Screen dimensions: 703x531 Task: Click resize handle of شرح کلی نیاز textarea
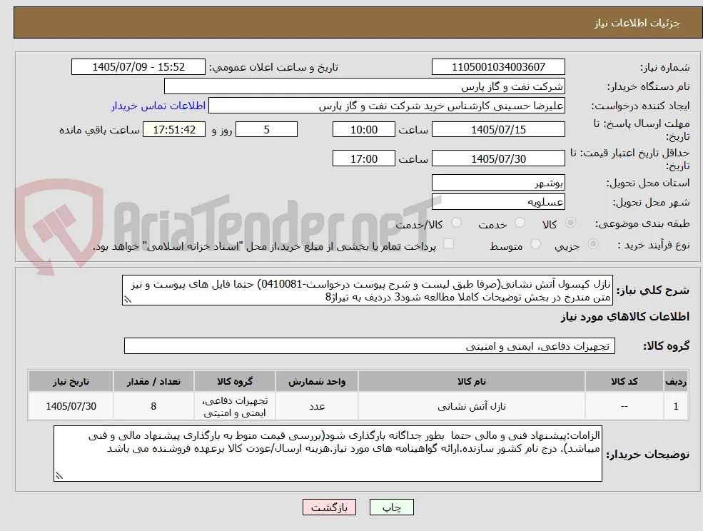point(128,300)
